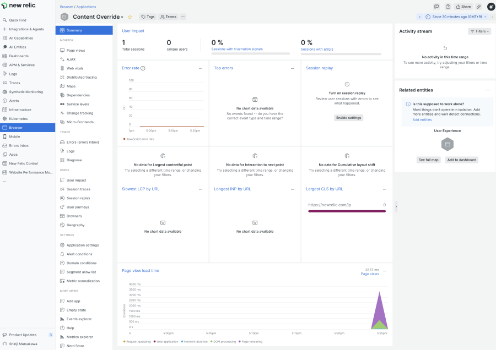Toggle the Network duration legend series
The image size is (496, 350).
(194, 342)
